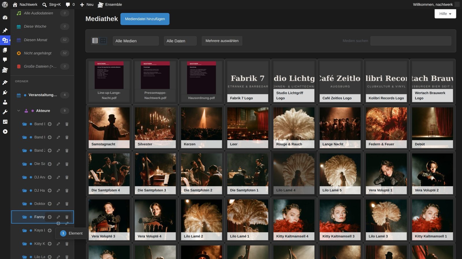
Task: Open Plugins via the plug sidebar icon
Action: tap(5, 92)
